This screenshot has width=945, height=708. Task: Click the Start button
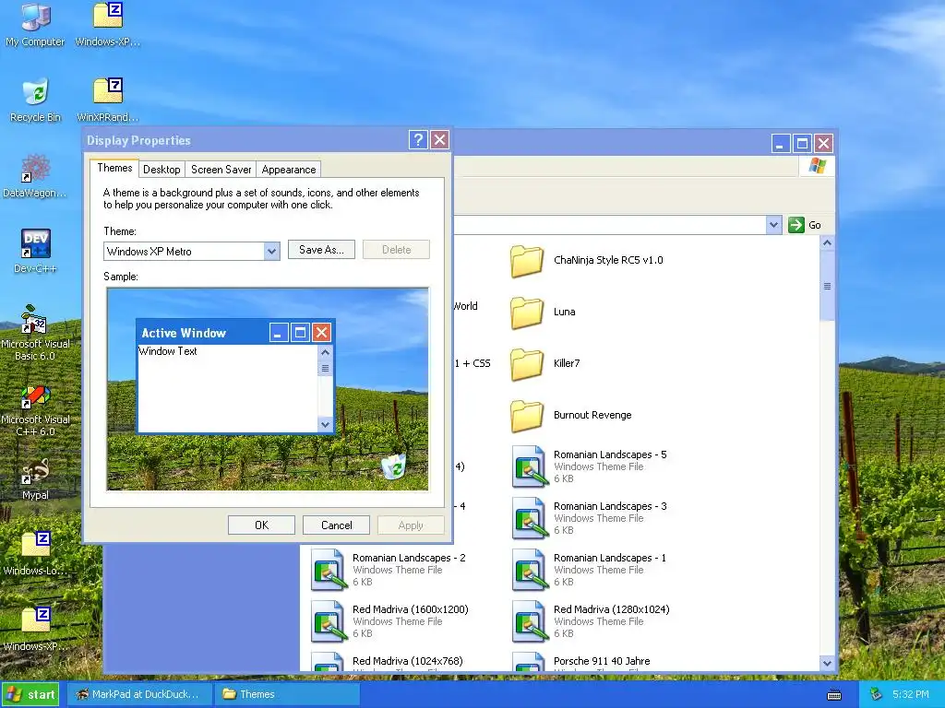(x=30, y=695)
